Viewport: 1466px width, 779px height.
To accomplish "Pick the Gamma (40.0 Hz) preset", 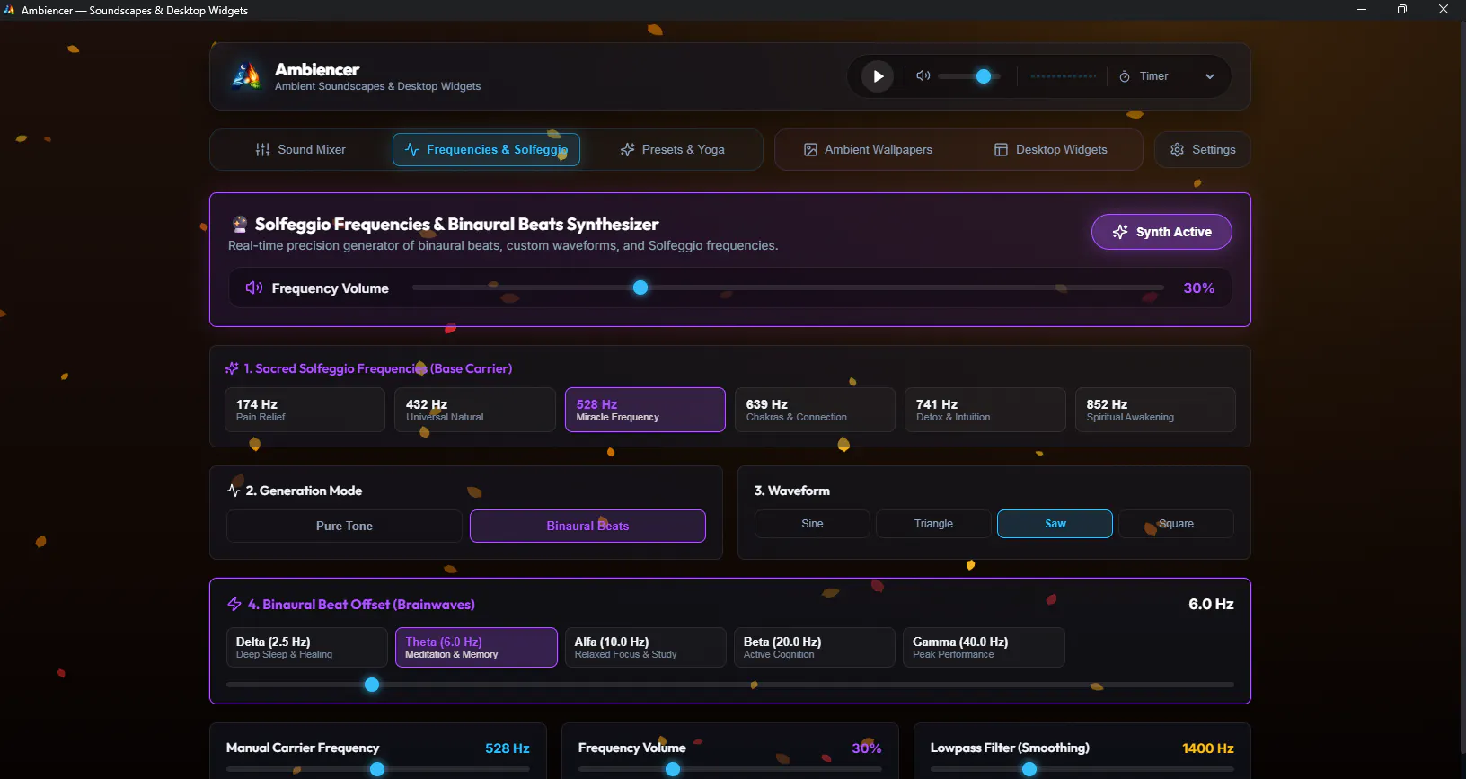I will point(984,648).
